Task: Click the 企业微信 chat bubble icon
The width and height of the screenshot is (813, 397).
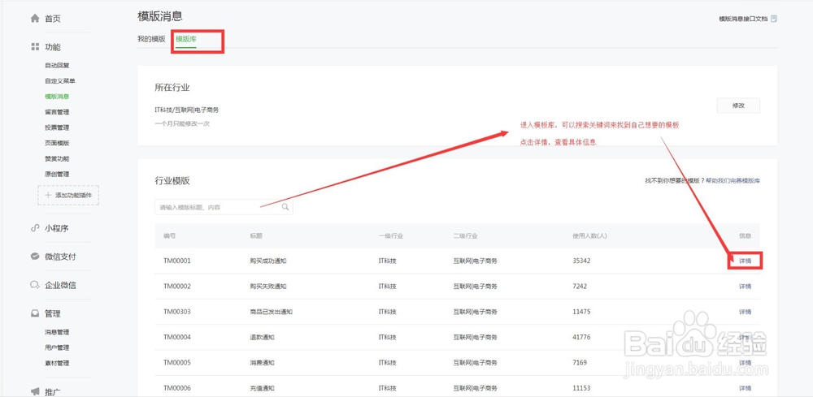Action: coord(35,285)
